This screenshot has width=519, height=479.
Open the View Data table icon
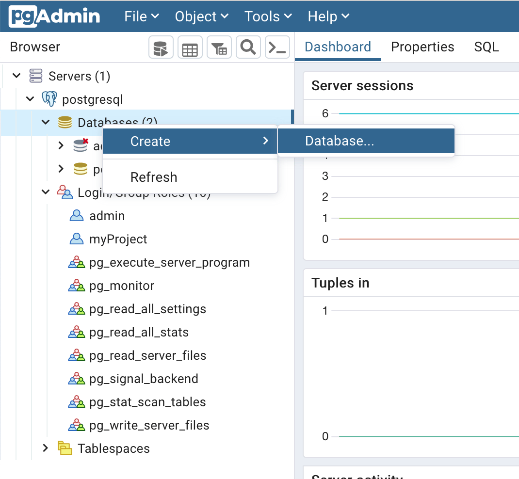[190, 48]
